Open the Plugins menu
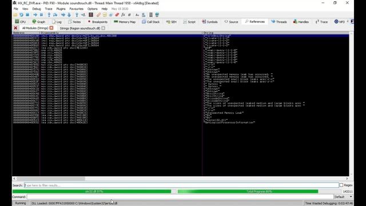The width and height of the screenshot is (366, 206). coord(61,9)
